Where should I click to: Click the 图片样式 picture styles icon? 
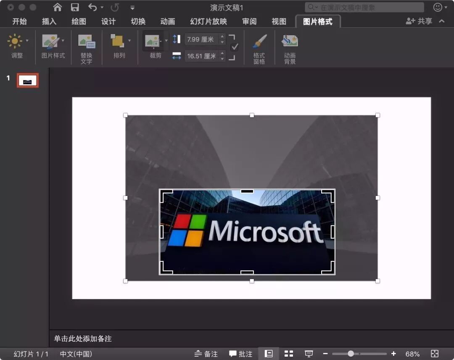pos(51,41)
